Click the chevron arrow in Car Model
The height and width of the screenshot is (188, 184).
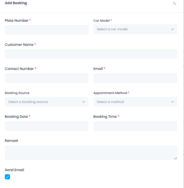(x=172, y=29)
